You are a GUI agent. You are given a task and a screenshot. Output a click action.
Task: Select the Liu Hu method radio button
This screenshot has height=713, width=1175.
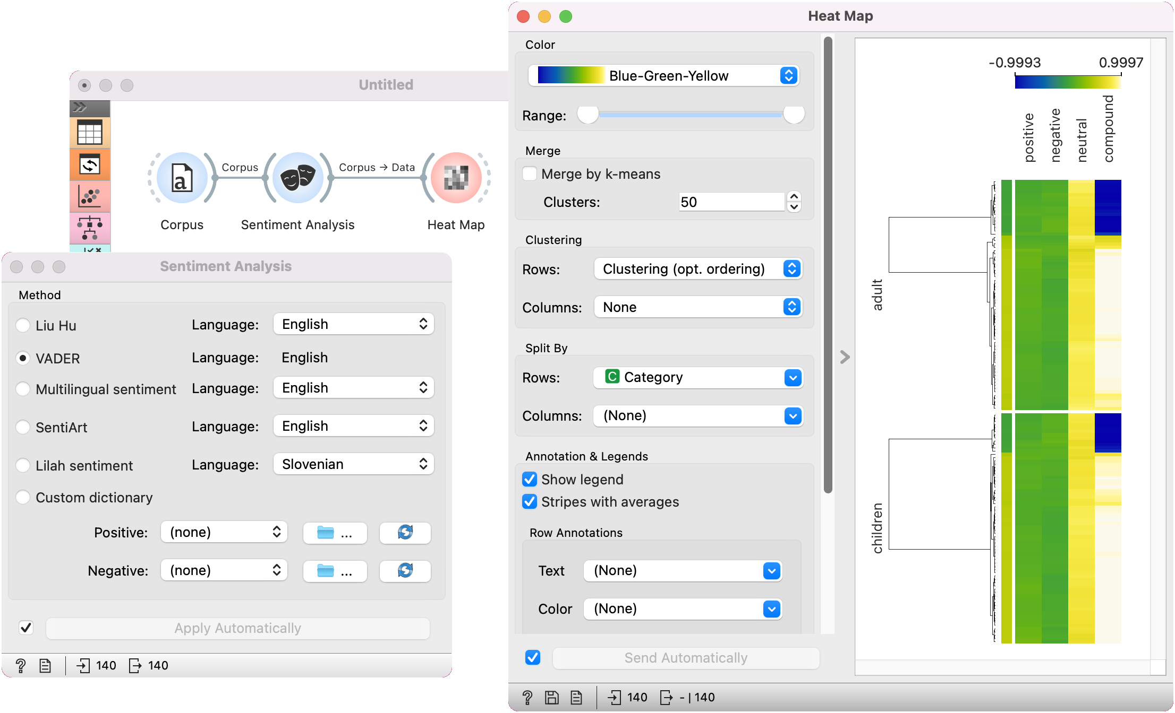(23, 325)
